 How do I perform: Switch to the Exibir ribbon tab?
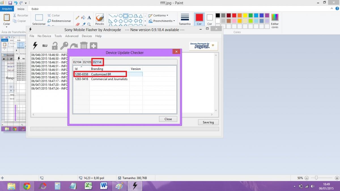click(35, 9)
